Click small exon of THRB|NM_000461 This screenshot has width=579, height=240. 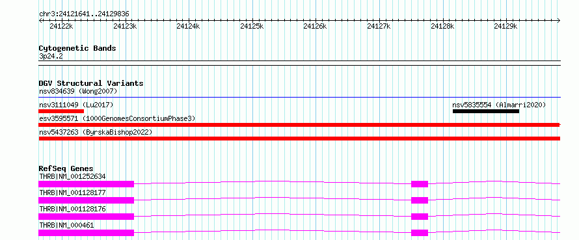(x=420, y=233)
